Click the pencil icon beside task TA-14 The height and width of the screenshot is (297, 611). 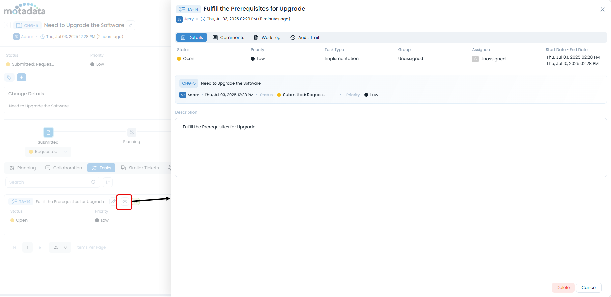click(x=113, y=202)
